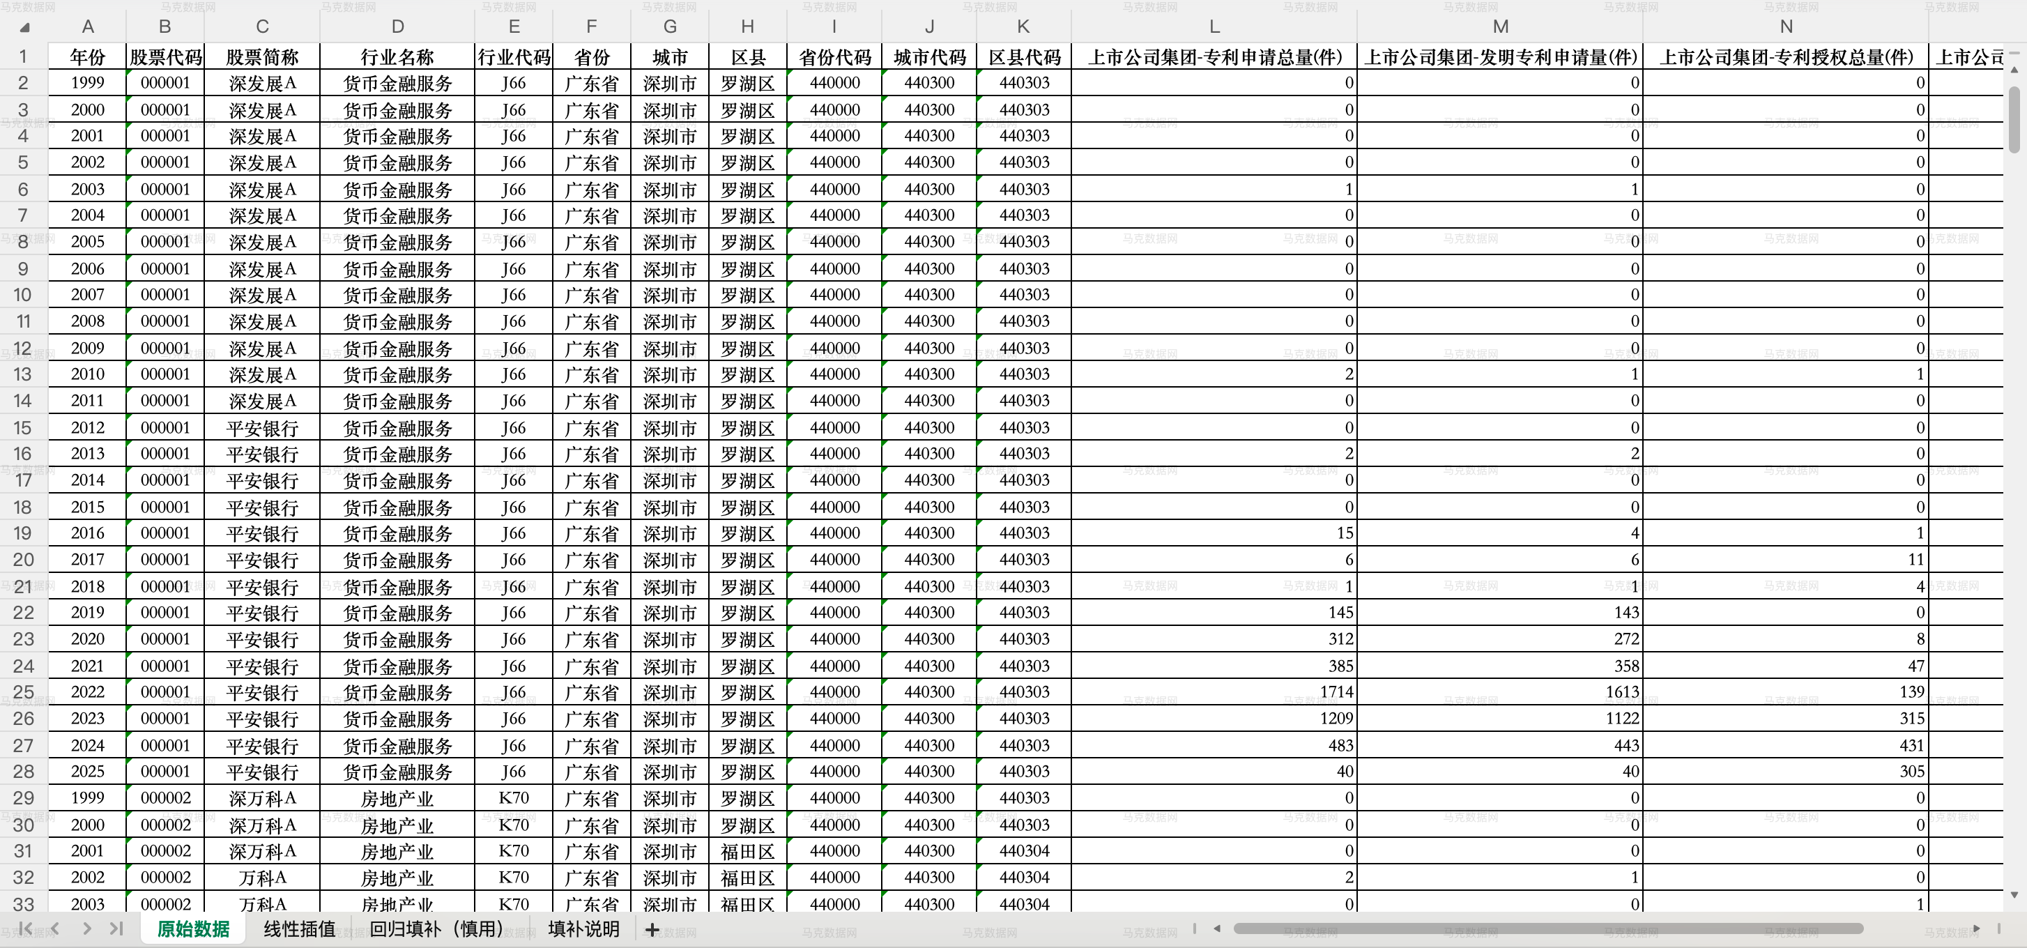The width and height of the screenshot is (2027, 948).
Task: Click the 上市公司集团-专利授权总量(件) header cell
Action: point(1785,56)
